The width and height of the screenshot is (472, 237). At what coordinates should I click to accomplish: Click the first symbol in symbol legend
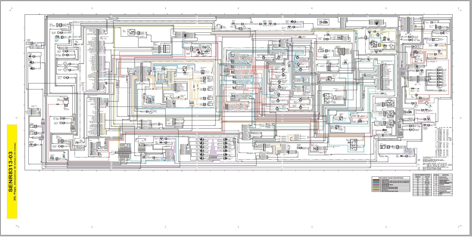436,177
